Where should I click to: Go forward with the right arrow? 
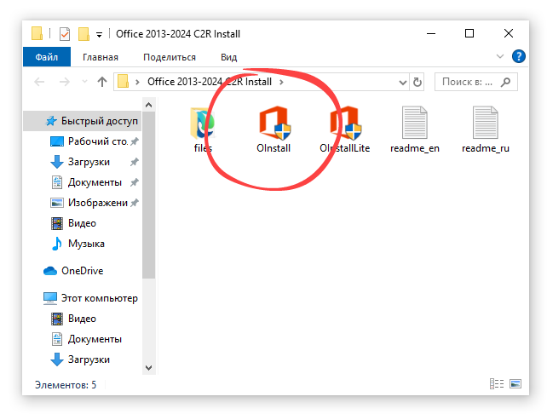coord(65,82)
